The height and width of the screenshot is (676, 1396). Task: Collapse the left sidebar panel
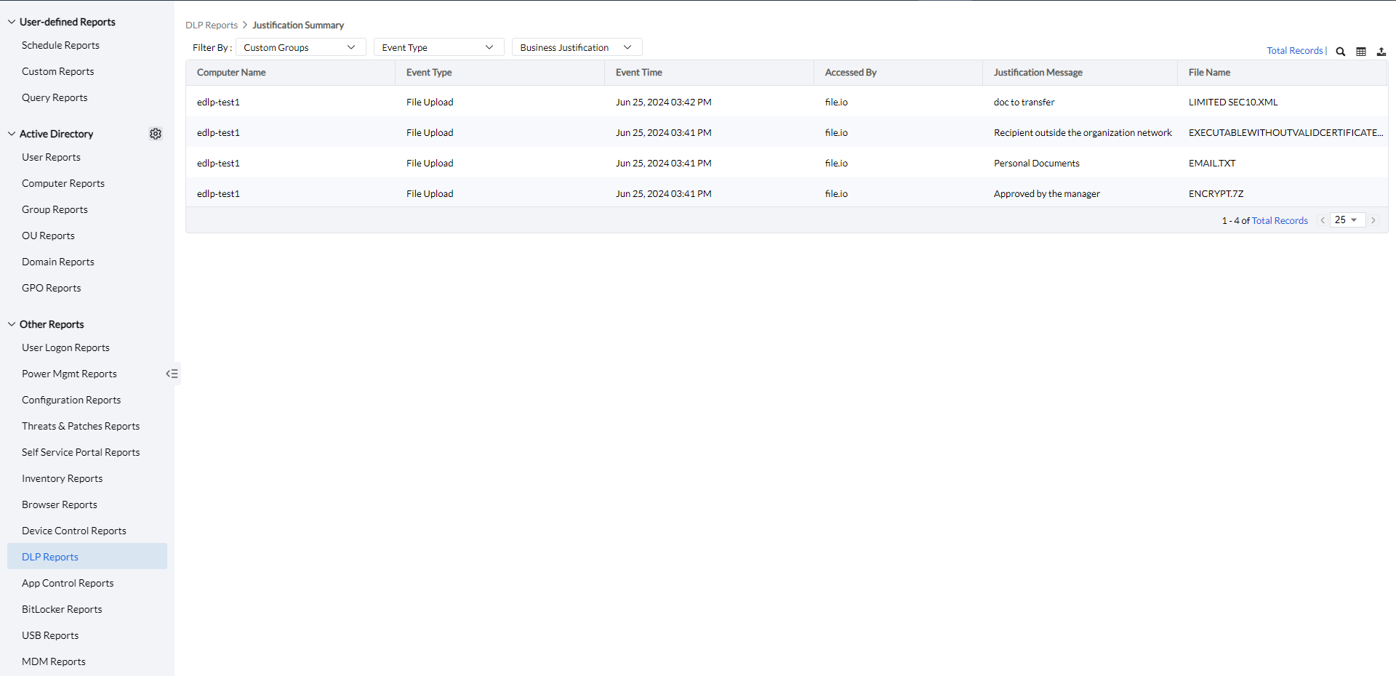click(x=172, y=374)
